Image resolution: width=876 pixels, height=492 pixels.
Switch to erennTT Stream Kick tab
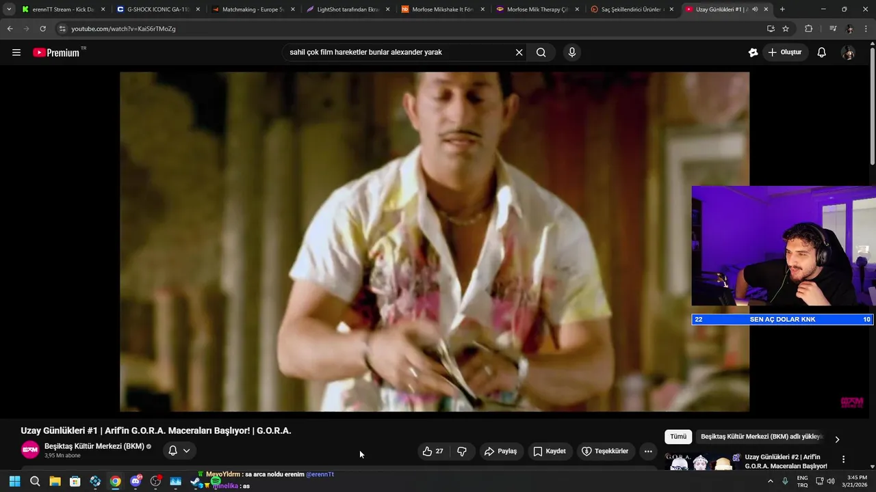(x=64, y=10)
